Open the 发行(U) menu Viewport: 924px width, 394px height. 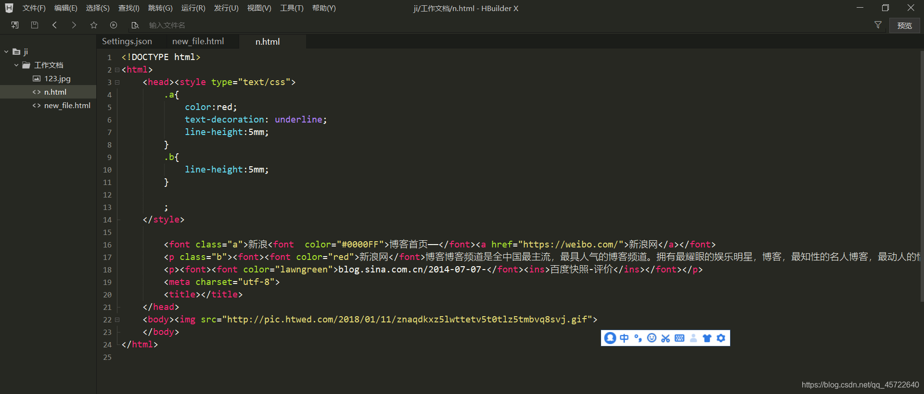pos(226,8)
